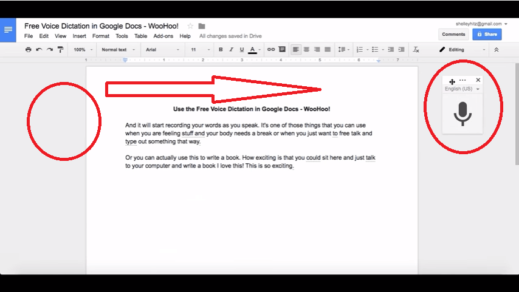Click the document heading text

click(252, 109)
